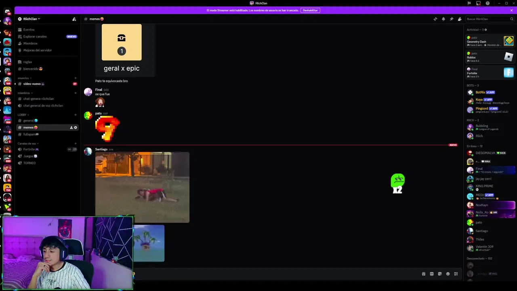Image resolution: width=517 pixels, height=291 pixels.
Task: Click the search magnifier icon
Action: (512, 19)
